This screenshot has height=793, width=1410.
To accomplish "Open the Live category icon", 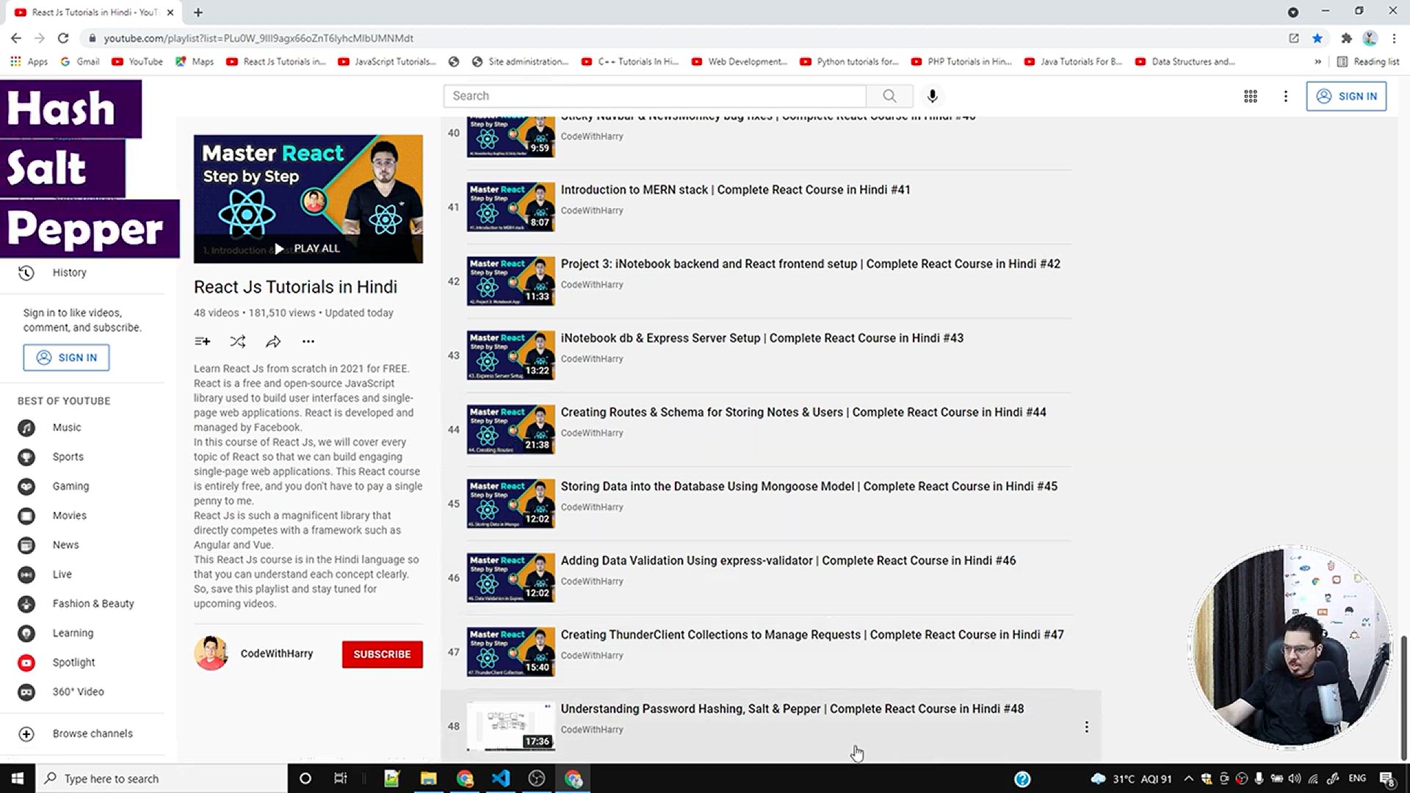I will [x=26, y=574].
